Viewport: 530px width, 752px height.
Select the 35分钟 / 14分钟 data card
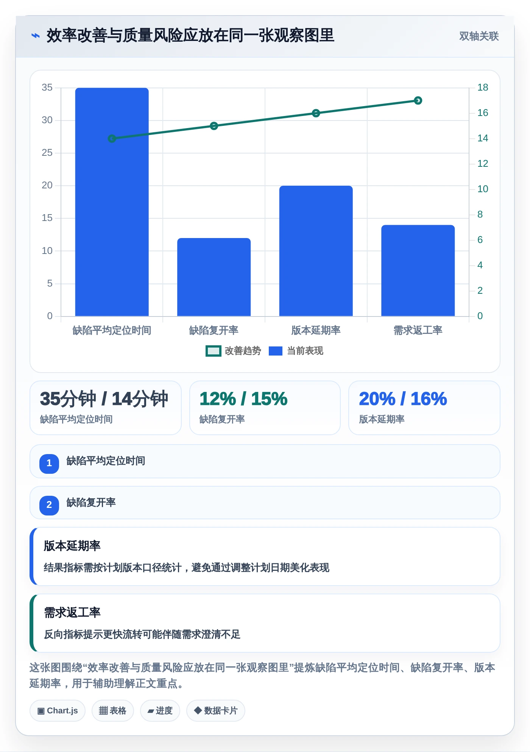(106, 408)
